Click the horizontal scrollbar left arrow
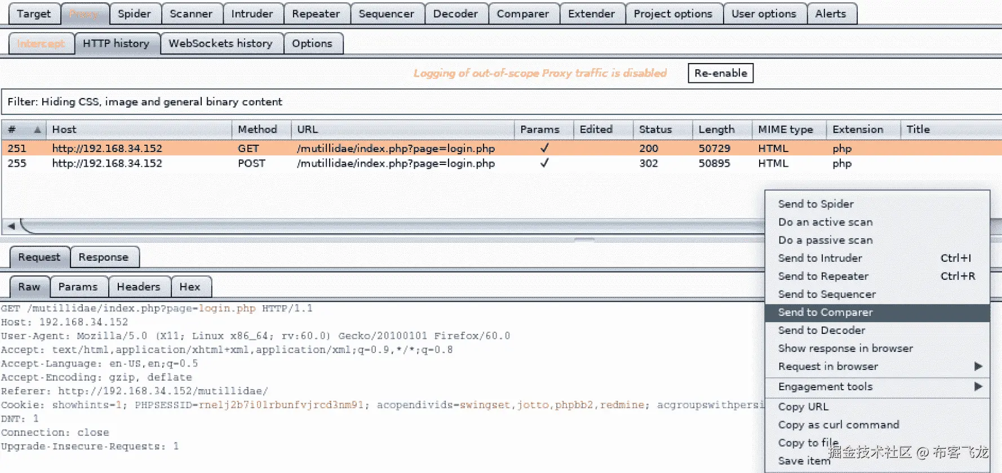1002x473 pixels. point(11,226)
